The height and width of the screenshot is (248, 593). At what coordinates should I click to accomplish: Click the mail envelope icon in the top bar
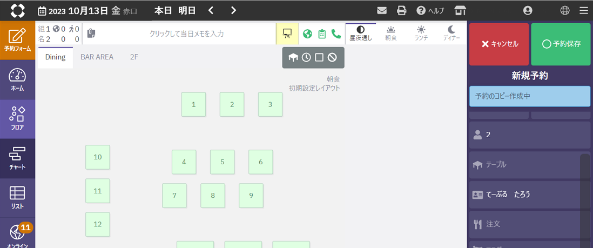coord(382,10)
